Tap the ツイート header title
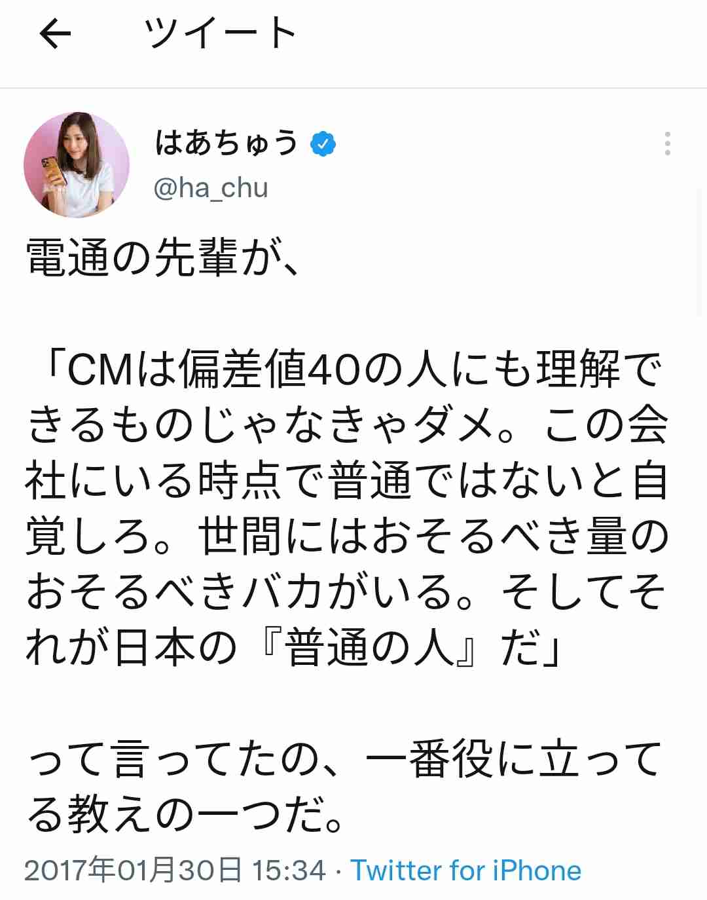The image size is (707, 900). pos(221,33)
